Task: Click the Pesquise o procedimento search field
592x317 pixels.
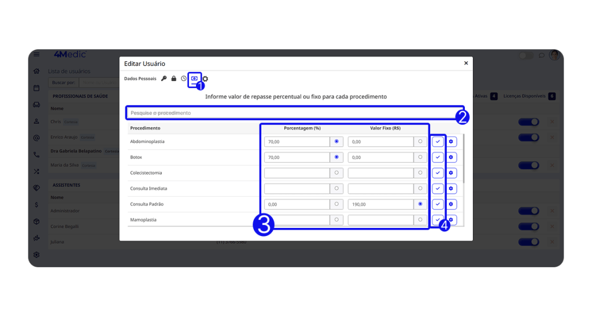Action: (x=295, y=113)
